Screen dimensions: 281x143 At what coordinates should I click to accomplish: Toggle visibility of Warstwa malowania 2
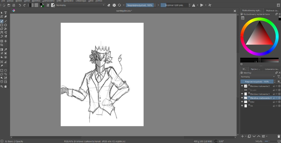coord(242,86)
